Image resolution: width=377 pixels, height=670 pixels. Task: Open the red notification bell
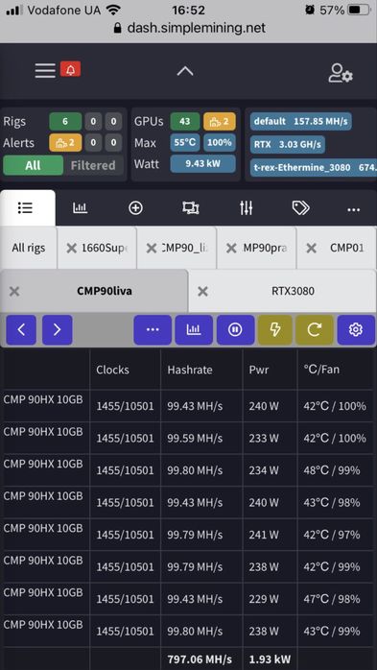pos(70,70)
